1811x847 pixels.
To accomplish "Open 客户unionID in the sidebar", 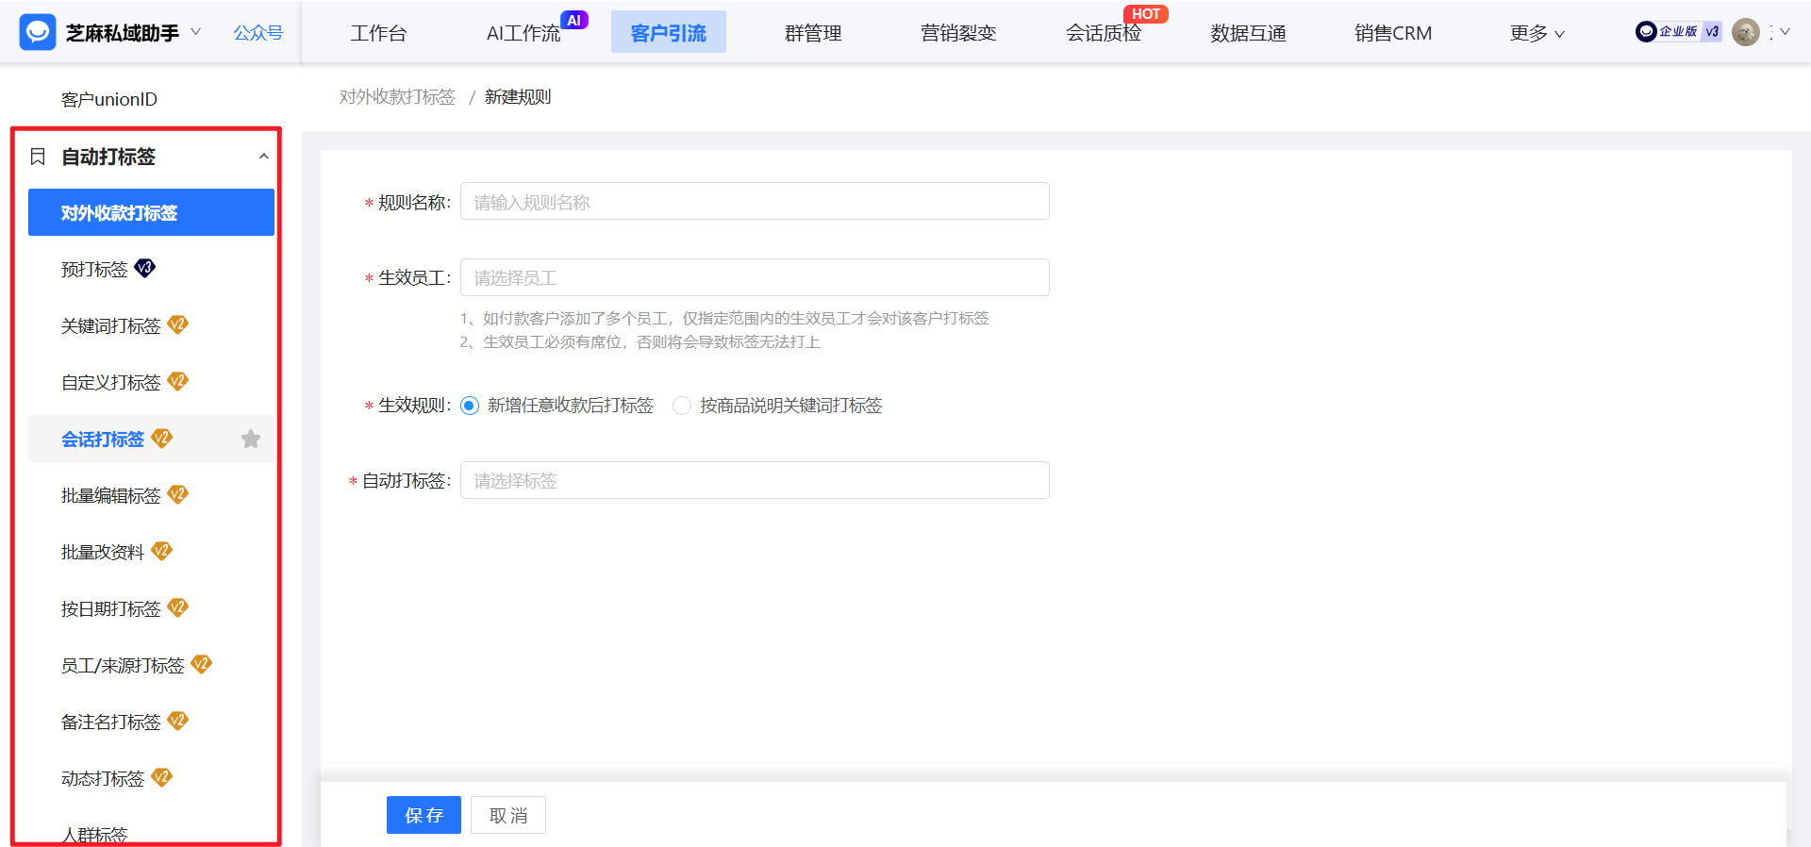I will 109,99.
